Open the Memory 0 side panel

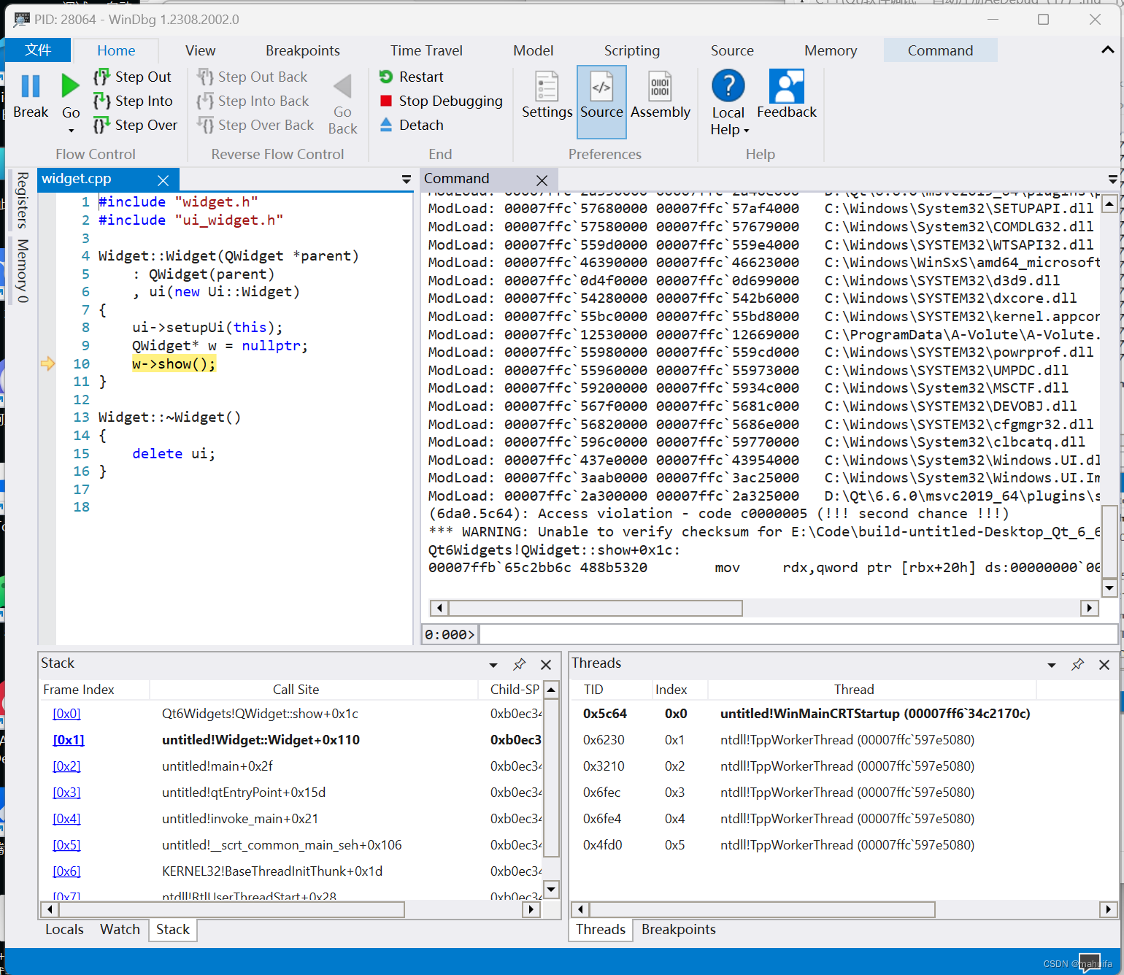(23, 271)
